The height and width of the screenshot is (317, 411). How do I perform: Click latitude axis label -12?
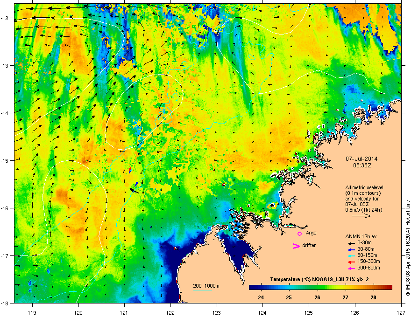5,18
